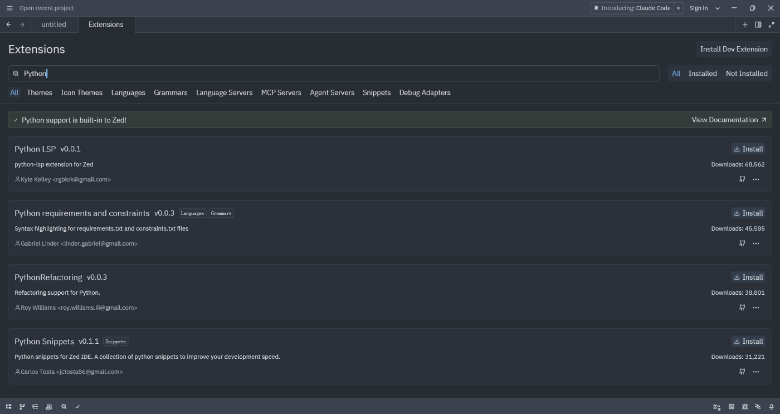The width and height of the screenshot is (780, 414).
Task: Open Python LSP GitHub repository icon
Action: [742, 179]
